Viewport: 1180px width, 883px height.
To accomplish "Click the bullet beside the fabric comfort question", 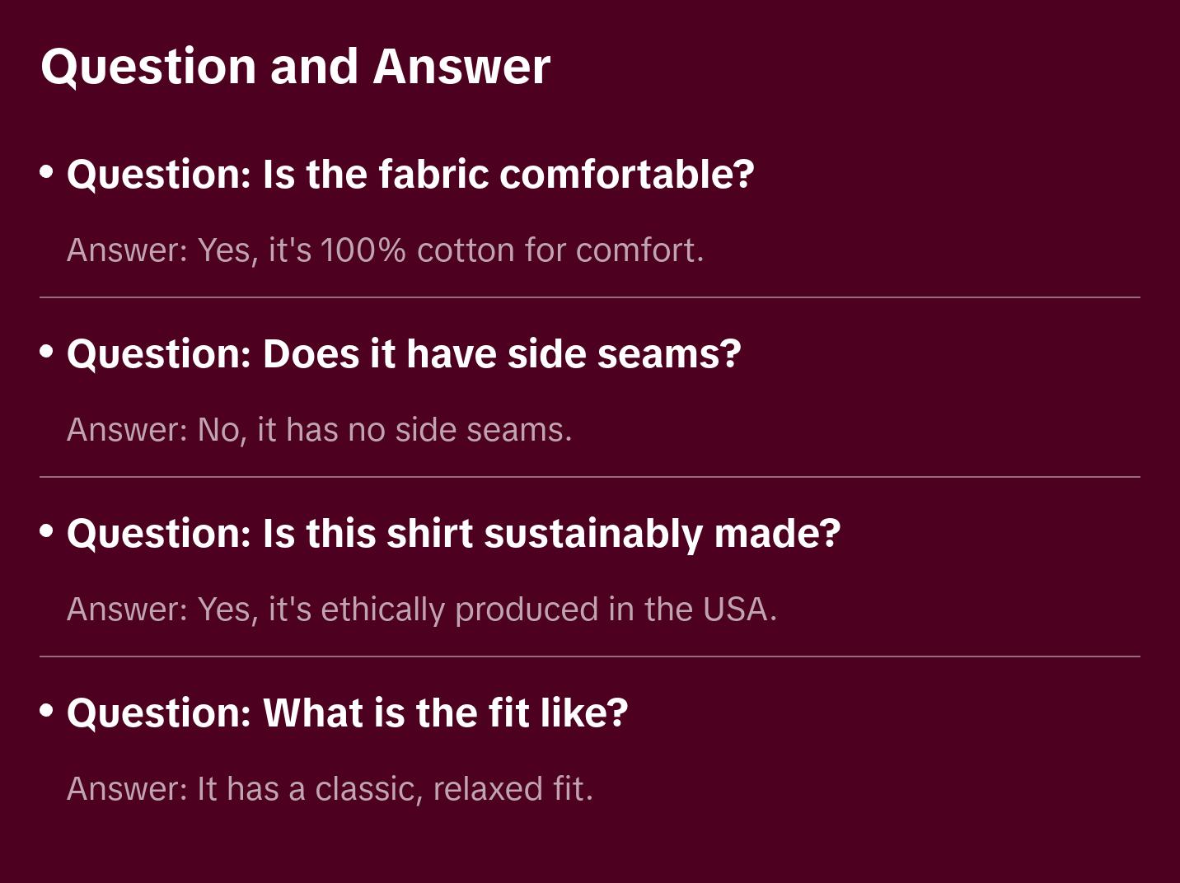I will (x=47, y=172).
